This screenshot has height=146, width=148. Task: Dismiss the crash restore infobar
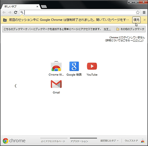pyautogui.click(x=145, y=20)
